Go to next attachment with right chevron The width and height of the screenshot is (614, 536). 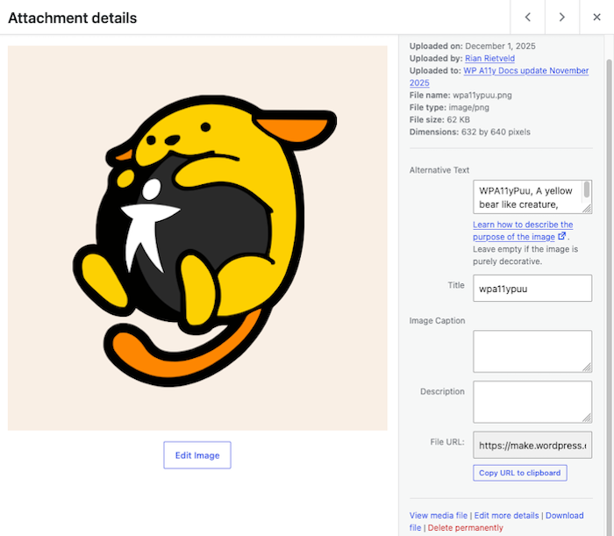tap(562, 18)
